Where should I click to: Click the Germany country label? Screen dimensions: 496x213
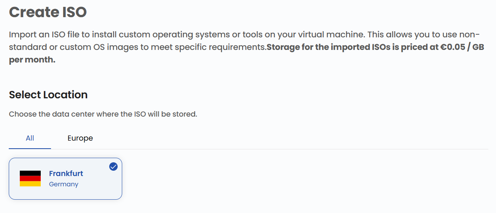point(64,184)
